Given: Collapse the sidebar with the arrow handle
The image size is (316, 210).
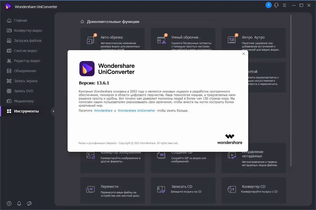Looking at the screenshot, I should [x=53, y=111].
